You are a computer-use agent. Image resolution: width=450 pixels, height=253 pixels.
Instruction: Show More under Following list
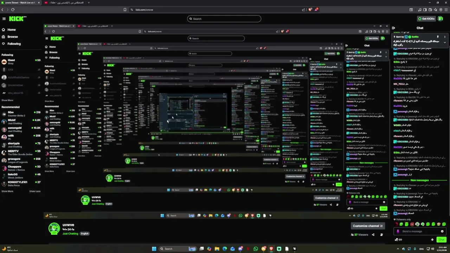click(7, 100)
